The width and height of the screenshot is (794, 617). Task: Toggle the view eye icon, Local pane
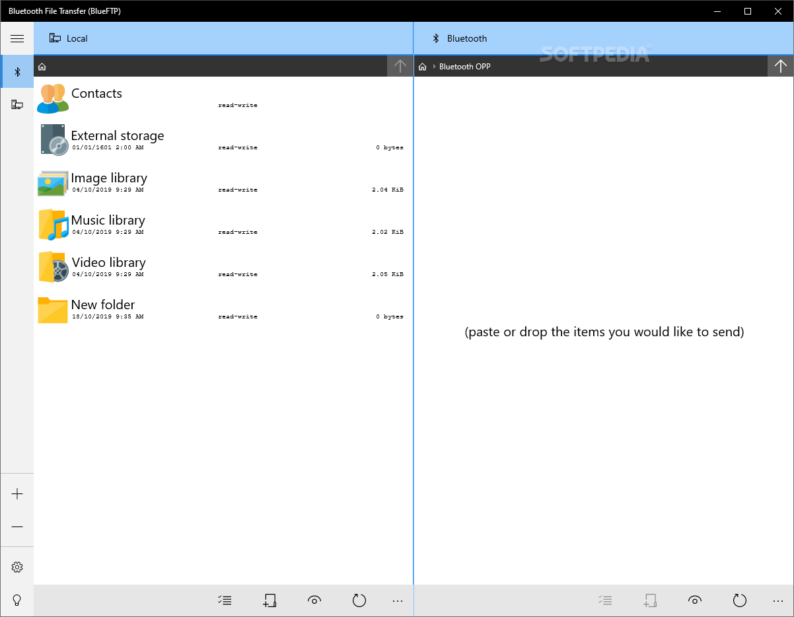point(314,600)
